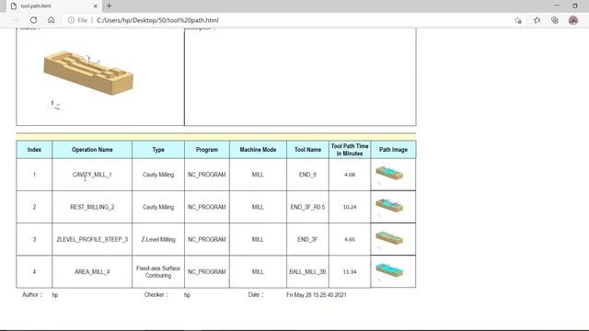589x331 pixels.
Task: Select the REST_MILLING_2 operation name
Action: (92, 207)
